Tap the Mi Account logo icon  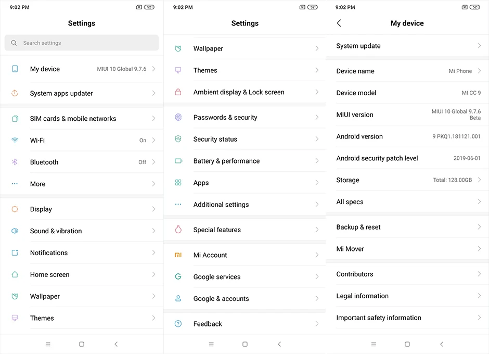178,255
